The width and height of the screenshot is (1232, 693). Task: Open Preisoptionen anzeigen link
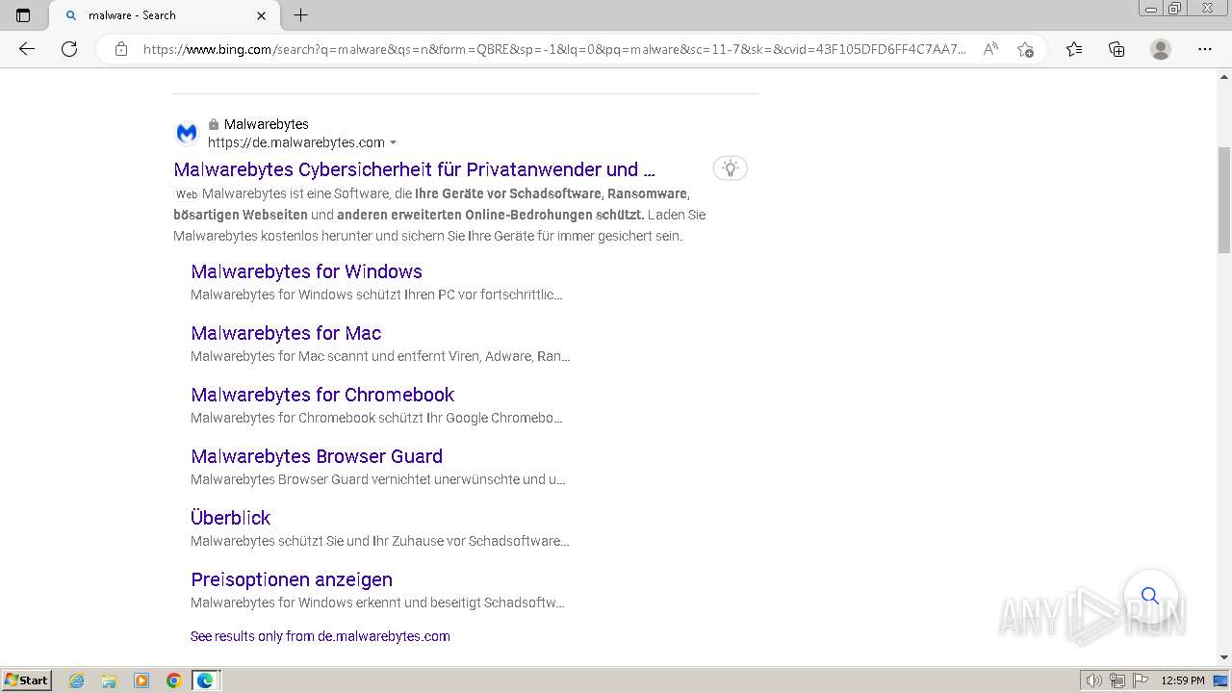(x=292, y=579)
